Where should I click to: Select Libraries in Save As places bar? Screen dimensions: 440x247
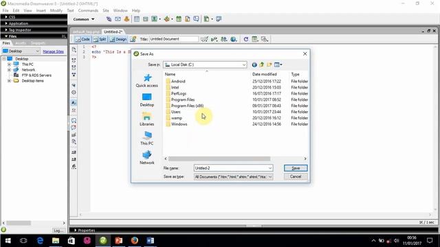(x=146, y=119)
